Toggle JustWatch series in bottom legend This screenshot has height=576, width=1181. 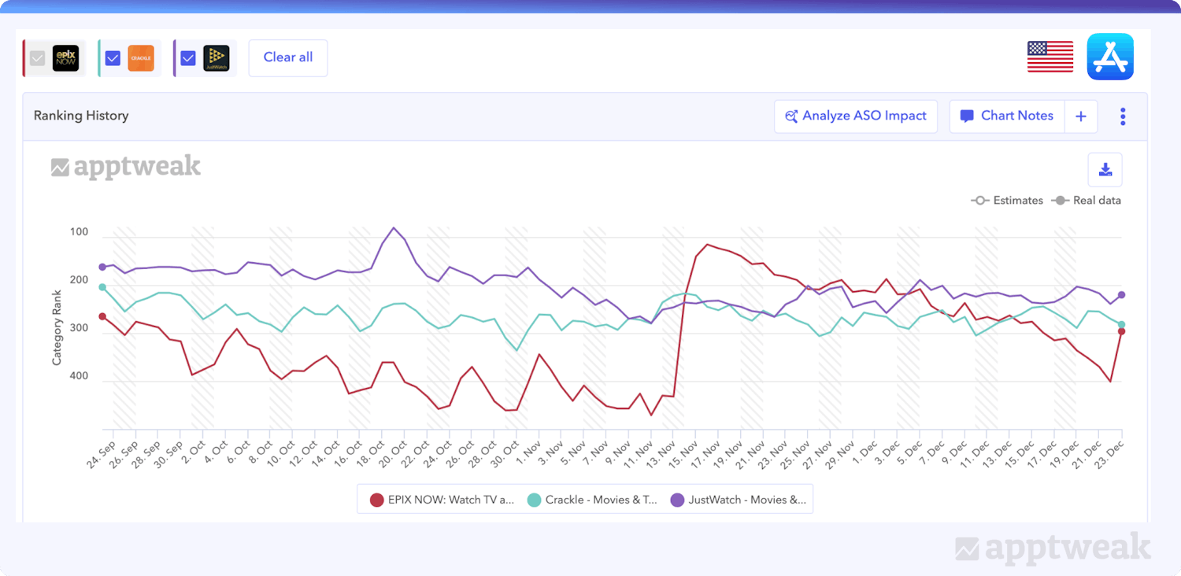click(x=738, y=500)
